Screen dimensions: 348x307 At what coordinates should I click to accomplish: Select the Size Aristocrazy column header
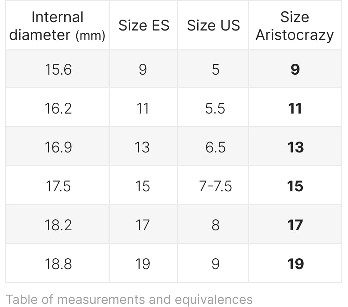click(x=295, y=26)
